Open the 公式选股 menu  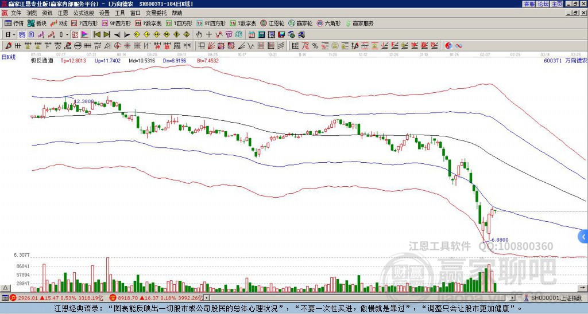coord(84,13)
